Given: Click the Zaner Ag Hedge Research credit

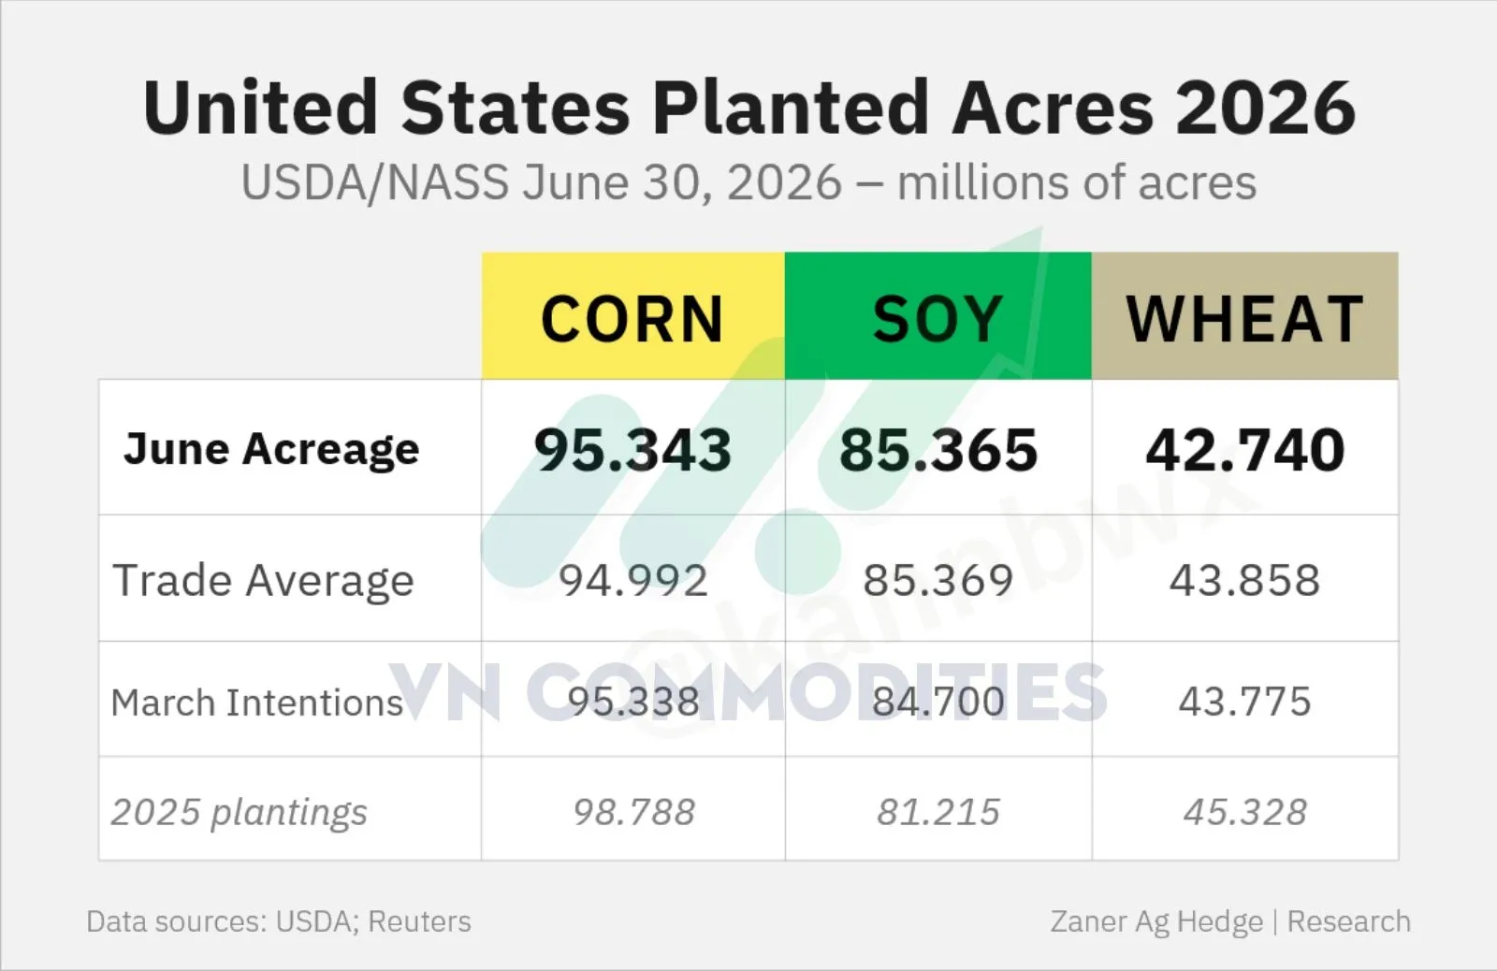Looking at the screenshot, I should [x=1230, y=921].
